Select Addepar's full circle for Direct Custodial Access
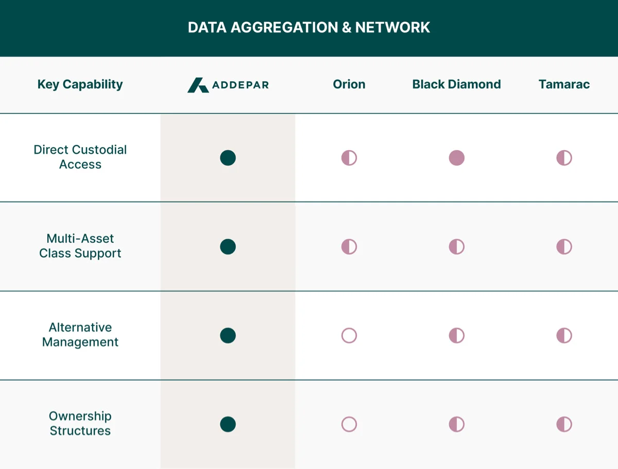This screenshot has width=618, height=469. coord(228,158)
